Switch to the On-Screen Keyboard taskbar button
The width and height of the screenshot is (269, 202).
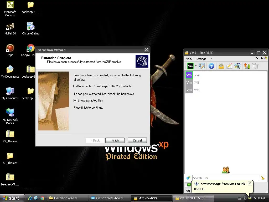110,198
